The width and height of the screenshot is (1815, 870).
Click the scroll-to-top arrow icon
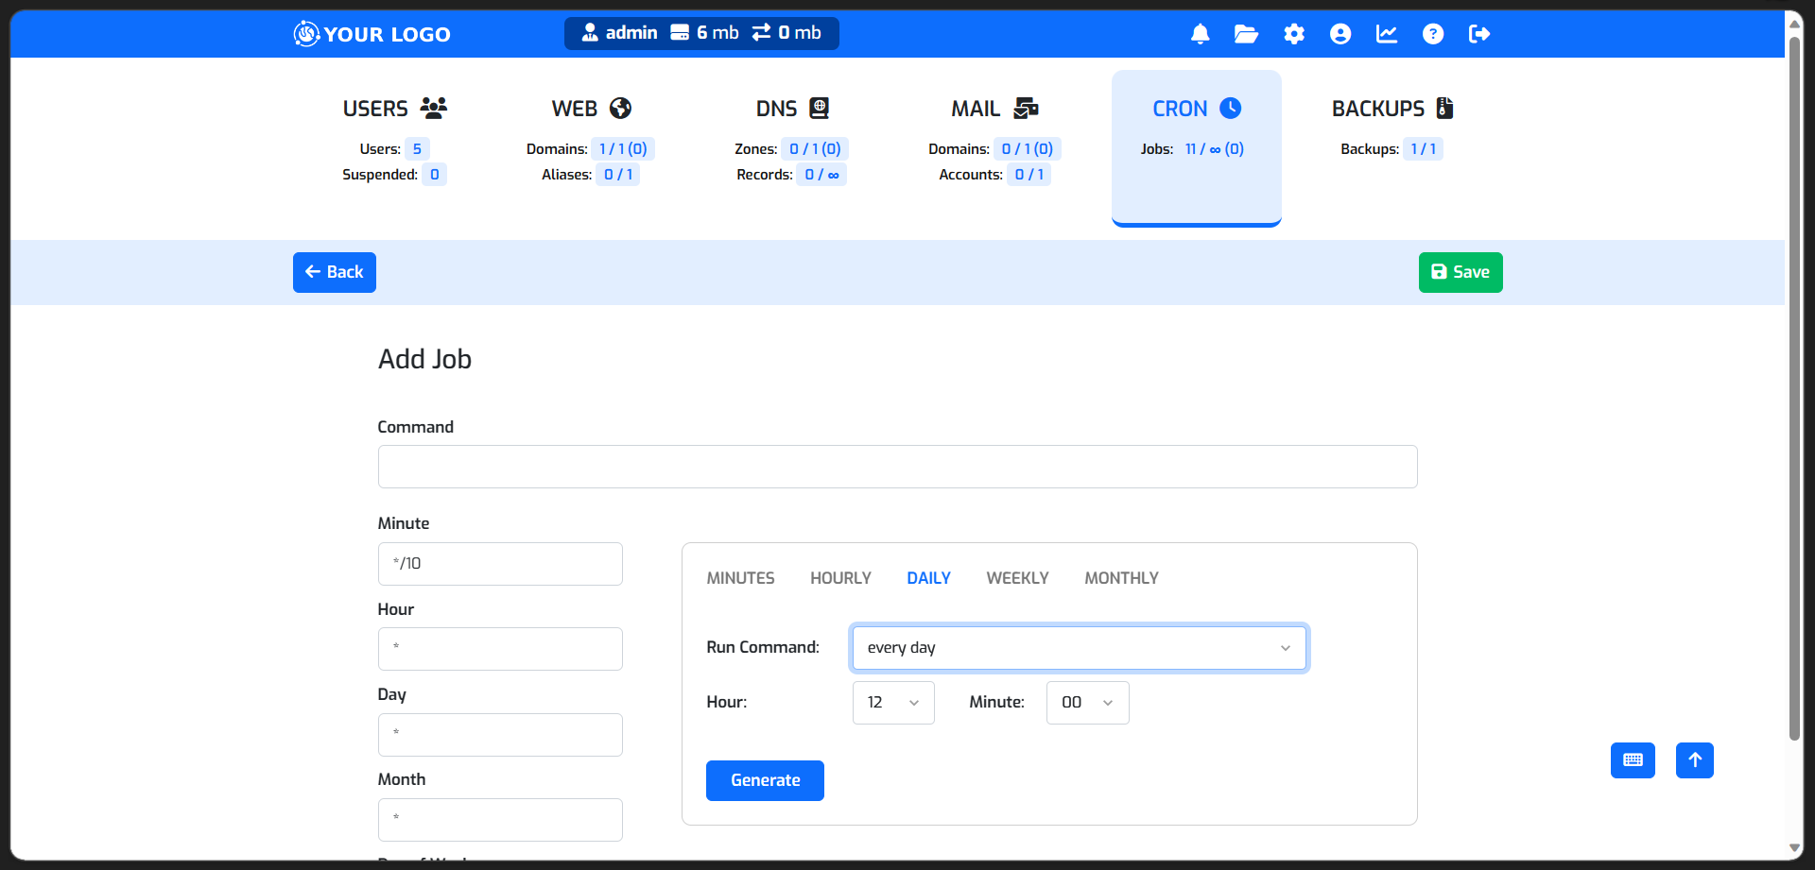(x=1694, y=760)
